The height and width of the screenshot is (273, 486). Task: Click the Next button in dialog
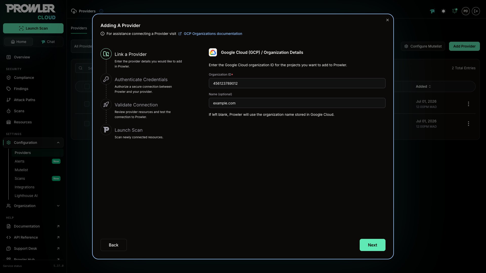372,245
